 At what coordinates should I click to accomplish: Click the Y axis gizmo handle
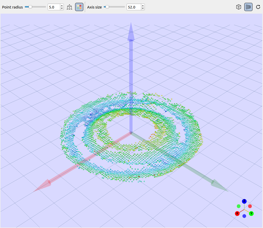[251, 214]
